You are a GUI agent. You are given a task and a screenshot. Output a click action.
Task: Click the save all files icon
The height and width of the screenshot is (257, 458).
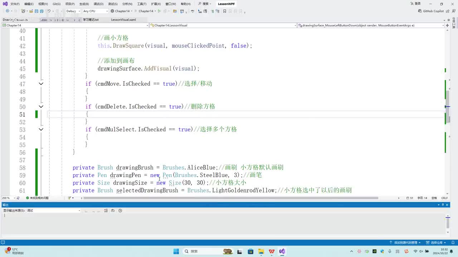point(42,11)
